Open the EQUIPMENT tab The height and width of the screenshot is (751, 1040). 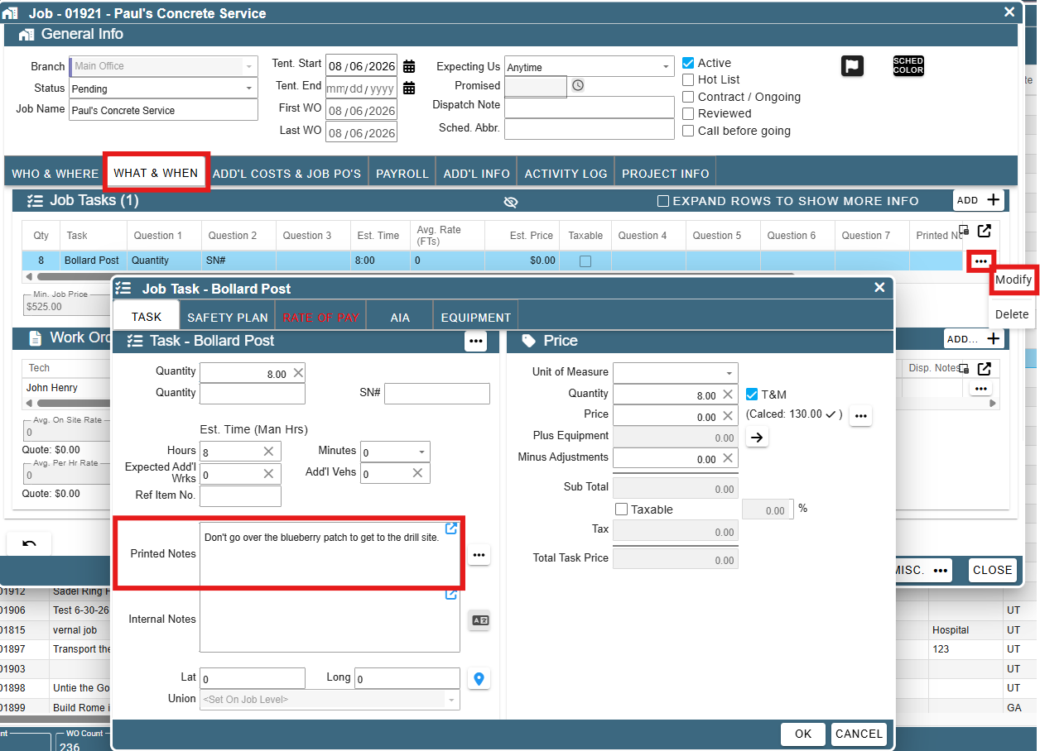(475, 317)
